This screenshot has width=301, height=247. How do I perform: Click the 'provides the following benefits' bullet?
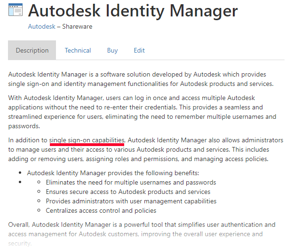[113, 173]
